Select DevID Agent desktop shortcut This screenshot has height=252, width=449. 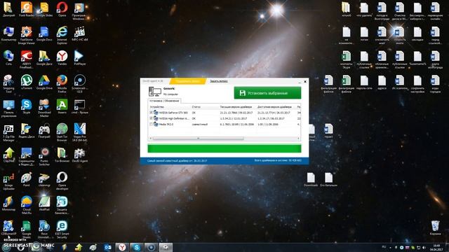pos(79,155)
